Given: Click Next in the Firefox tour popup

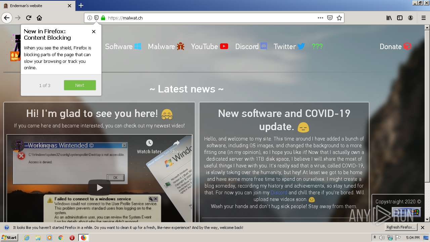Looking at the screenshot, I should [x=80, y=85].
